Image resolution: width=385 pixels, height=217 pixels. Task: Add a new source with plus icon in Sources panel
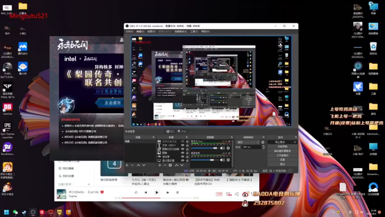[160, 165]
